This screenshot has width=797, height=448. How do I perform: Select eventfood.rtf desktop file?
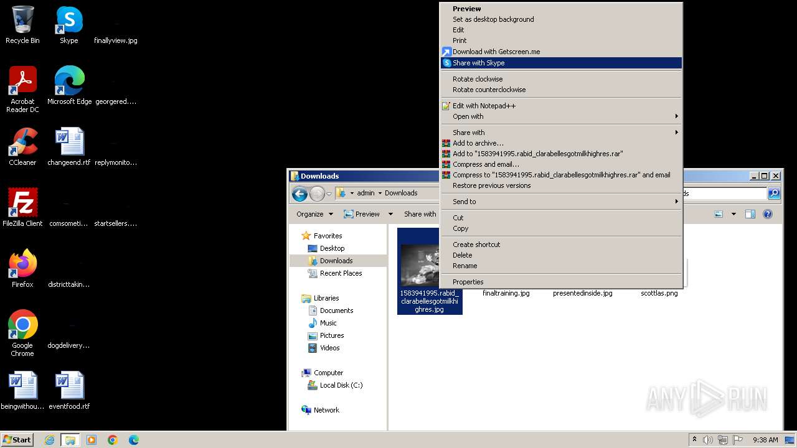click(x=69, y=391)
